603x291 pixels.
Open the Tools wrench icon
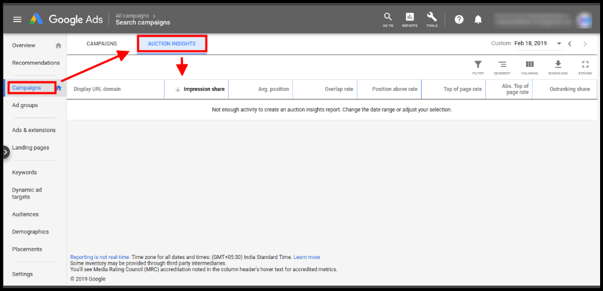pos(432,20)
